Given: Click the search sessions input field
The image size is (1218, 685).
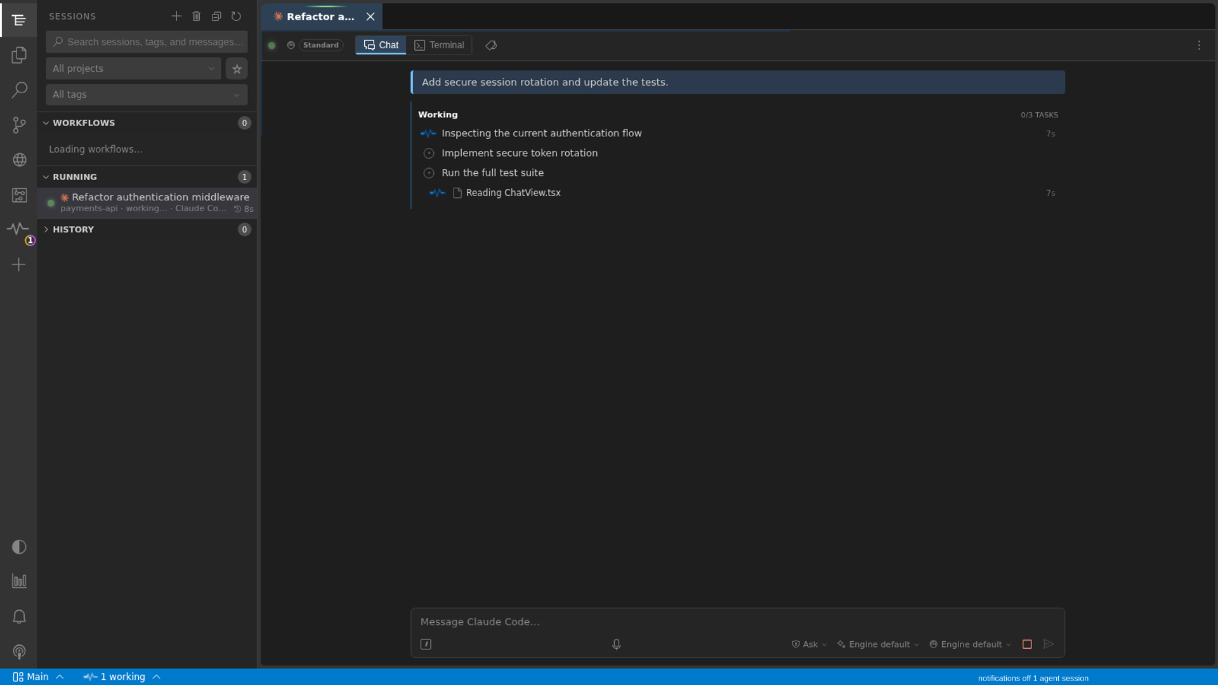Looking at the screenshot, I should (147, 42).
